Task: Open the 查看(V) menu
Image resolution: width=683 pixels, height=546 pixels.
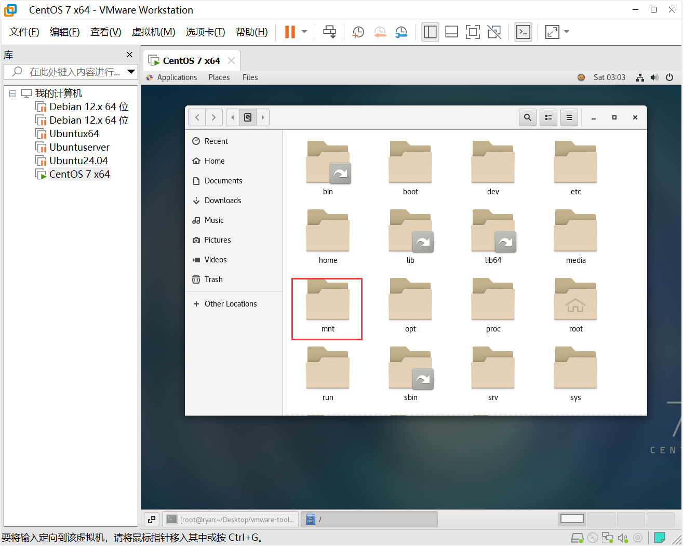Action: (106, 32)
